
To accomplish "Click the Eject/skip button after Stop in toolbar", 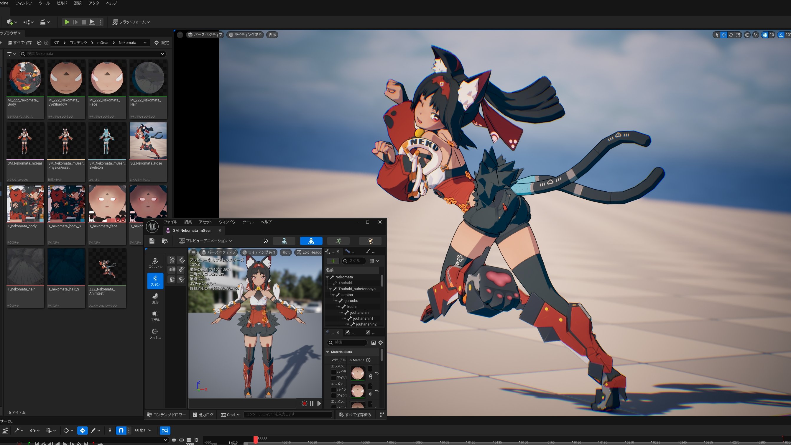I will [x=92, y=22].
